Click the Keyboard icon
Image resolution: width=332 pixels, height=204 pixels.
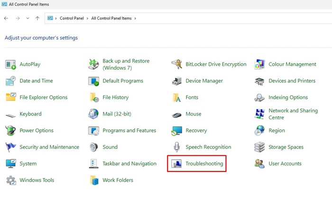point(10,115)
